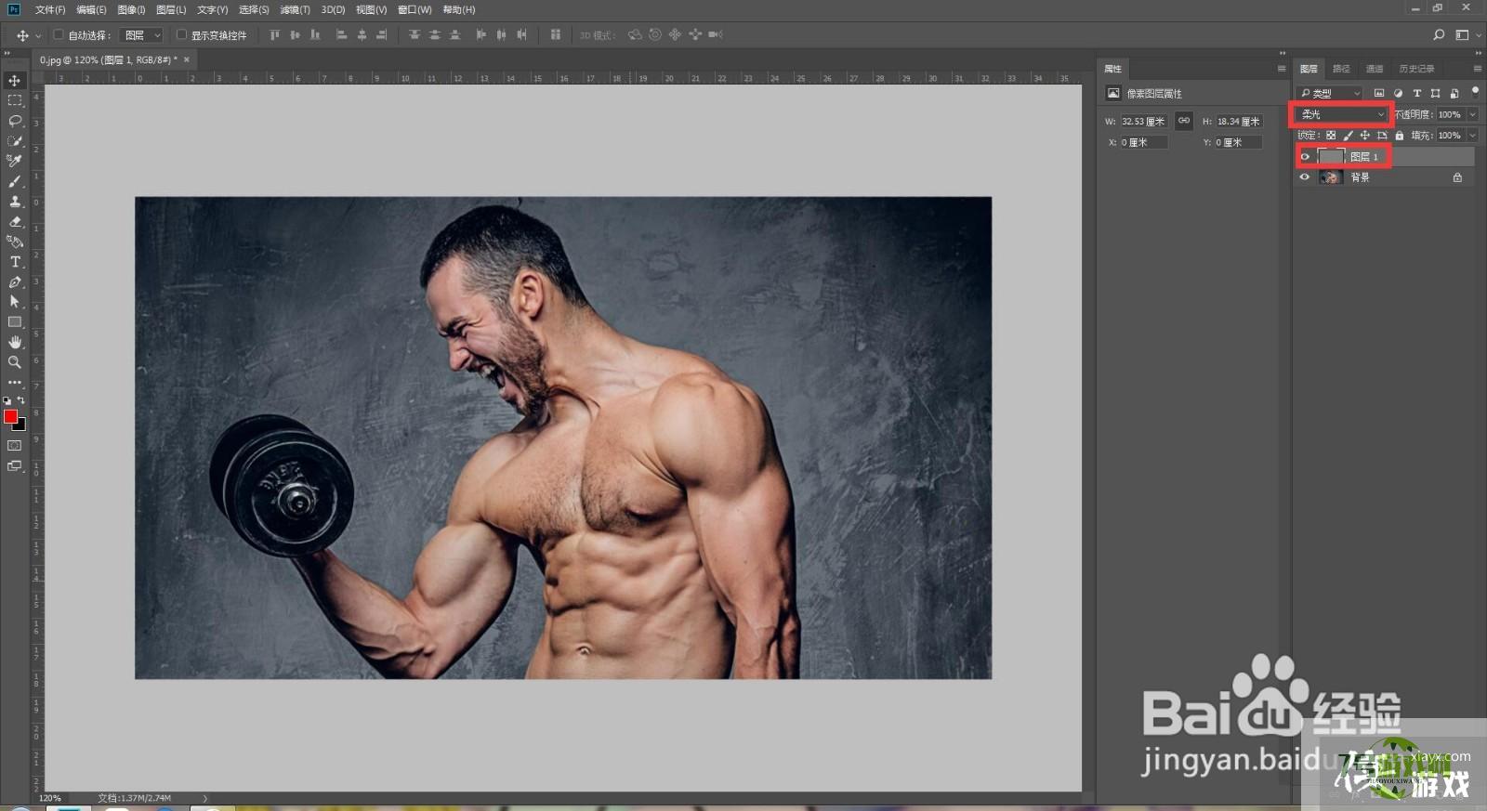Select the Quick Selection tool
This screenshot has width=1487, height=811.
click(14, 140)
